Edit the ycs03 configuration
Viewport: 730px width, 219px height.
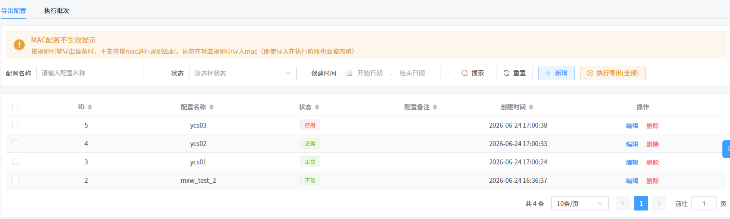632,126
